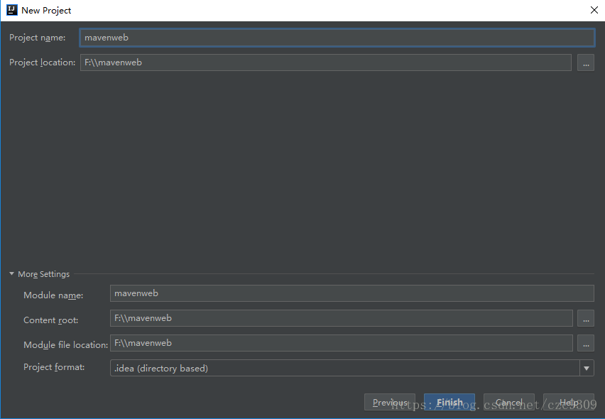Click the Project location label
Screen dimensions: 605x419
(x=43, y=62)
